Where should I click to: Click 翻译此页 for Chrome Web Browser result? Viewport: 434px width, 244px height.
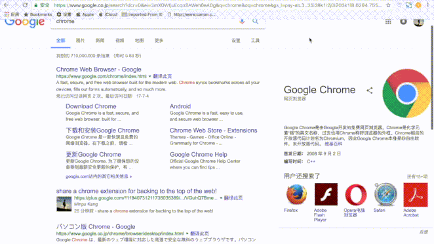pyautogui.click(x=163, y=76)
